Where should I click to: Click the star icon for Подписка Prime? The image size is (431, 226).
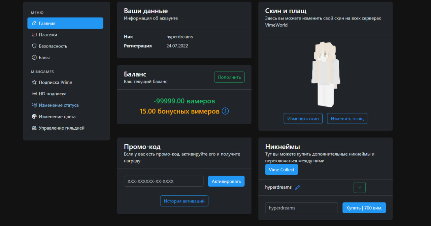point(34,83)
